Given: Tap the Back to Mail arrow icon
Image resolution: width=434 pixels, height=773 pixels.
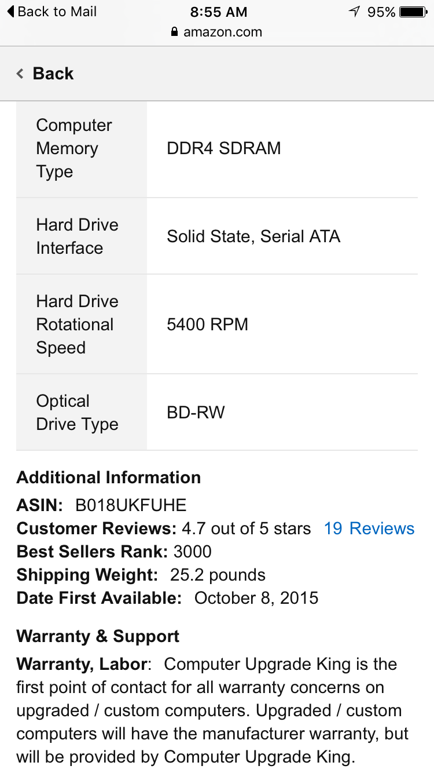Looking at the screenshot, I should [10, 12].
